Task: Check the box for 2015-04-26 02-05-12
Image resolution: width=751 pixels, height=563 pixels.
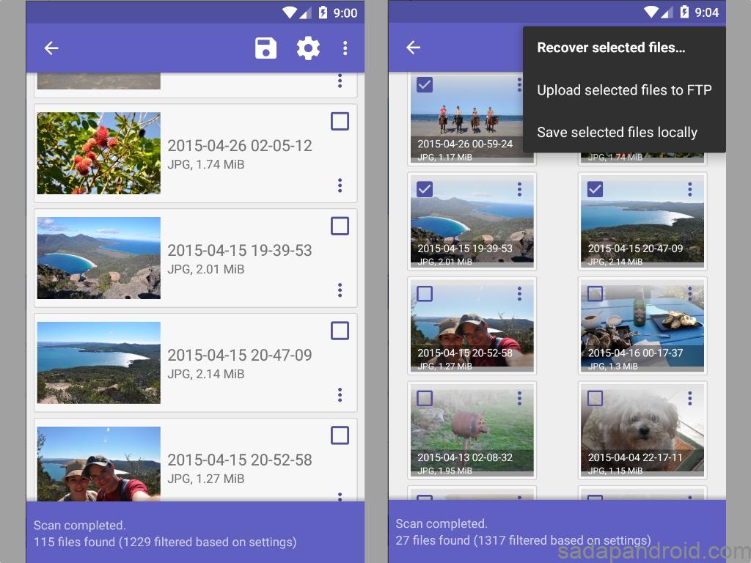Action: coord(340,122)
